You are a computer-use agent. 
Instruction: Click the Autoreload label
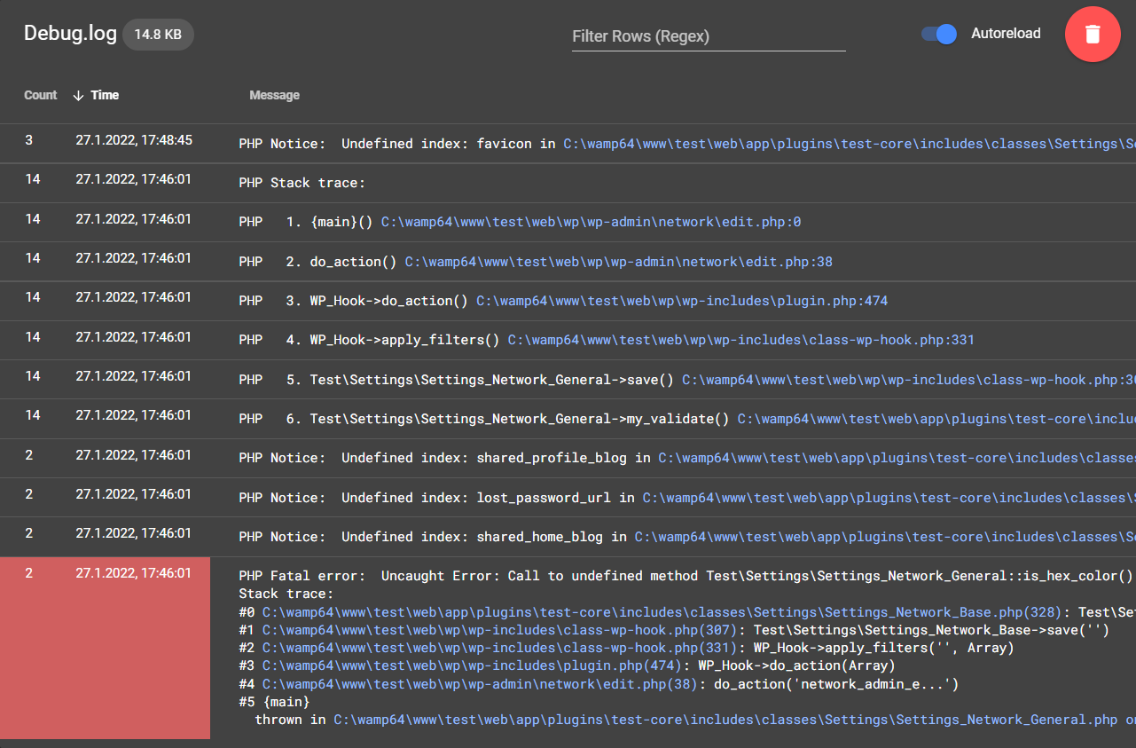(1006, 34)
